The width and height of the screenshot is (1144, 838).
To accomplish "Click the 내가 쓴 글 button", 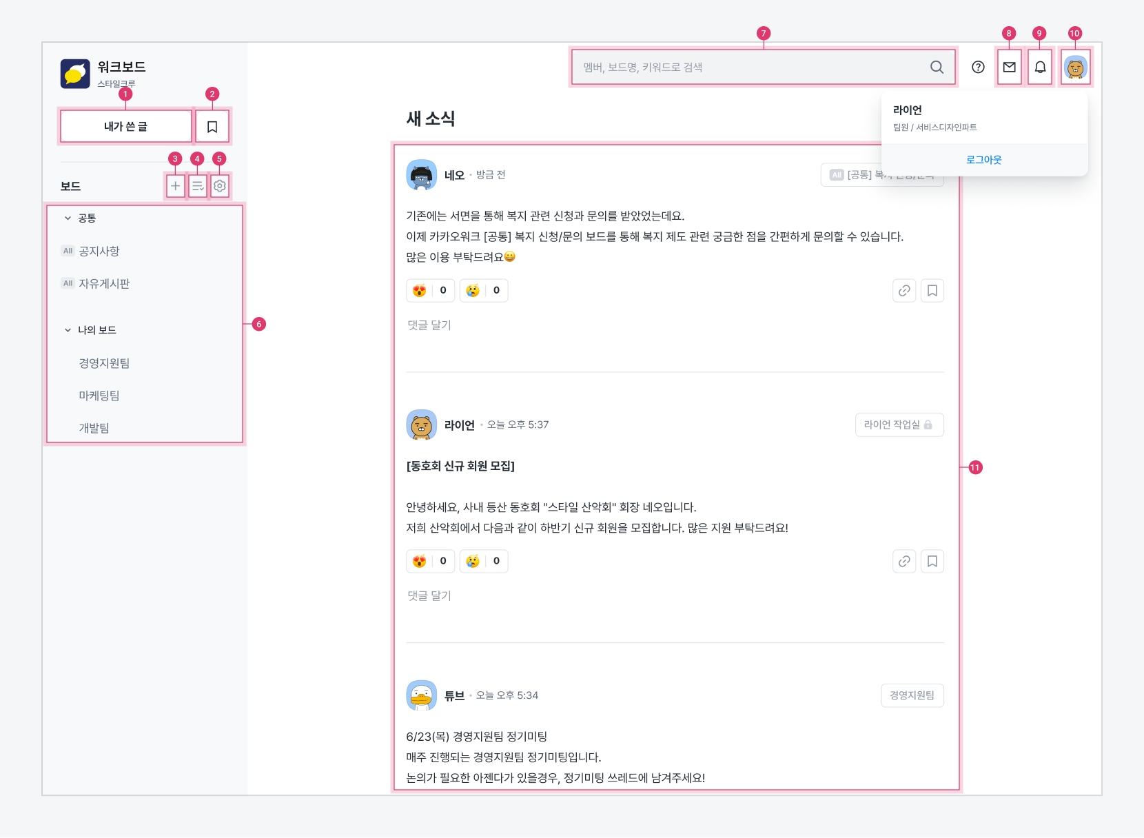I will pyautogui.click(x=126, y=127).
